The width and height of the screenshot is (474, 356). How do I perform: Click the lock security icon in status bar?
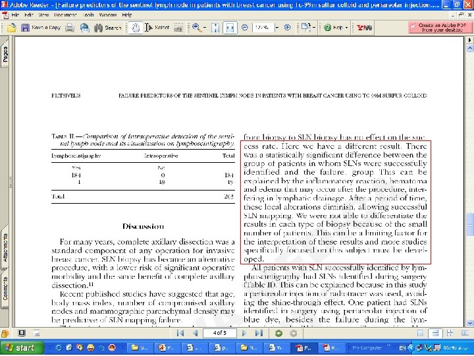pos(5,334)
